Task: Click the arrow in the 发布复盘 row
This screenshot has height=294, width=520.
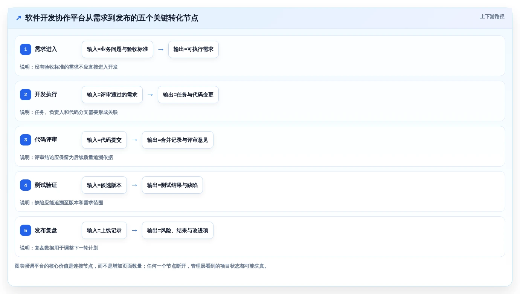Action: 134,230
